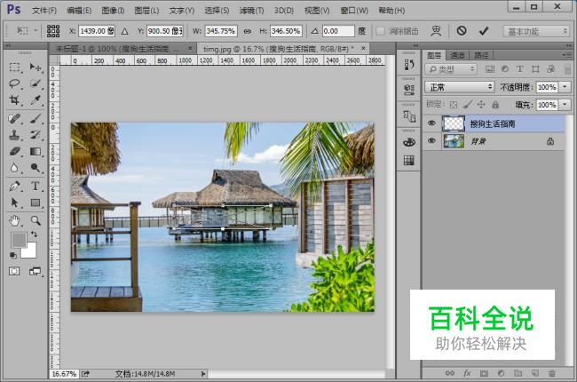The height and width of the screenshot is (382, 577).
Task: Hide the 搜狗生活指南 layer
Action: click(431, 123)
